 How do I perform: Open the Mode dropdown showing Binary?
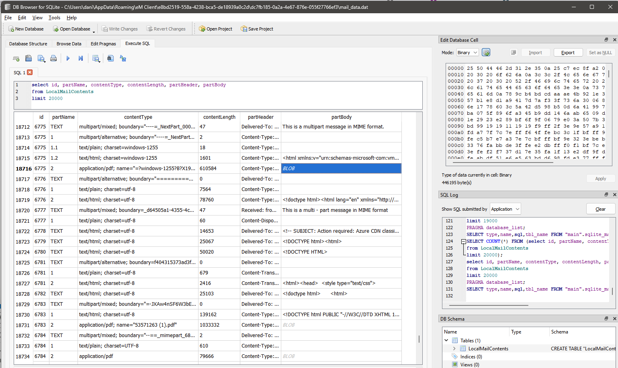pos(467,53)
